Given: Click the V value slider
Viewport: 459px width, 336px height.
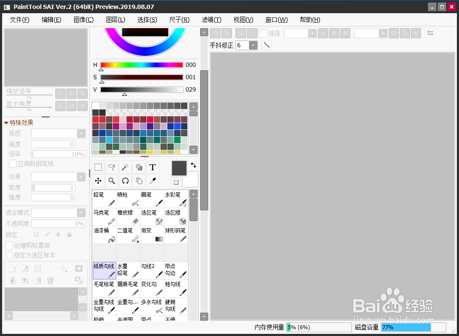Looking at the screenshot, I should tap(142, 89).
